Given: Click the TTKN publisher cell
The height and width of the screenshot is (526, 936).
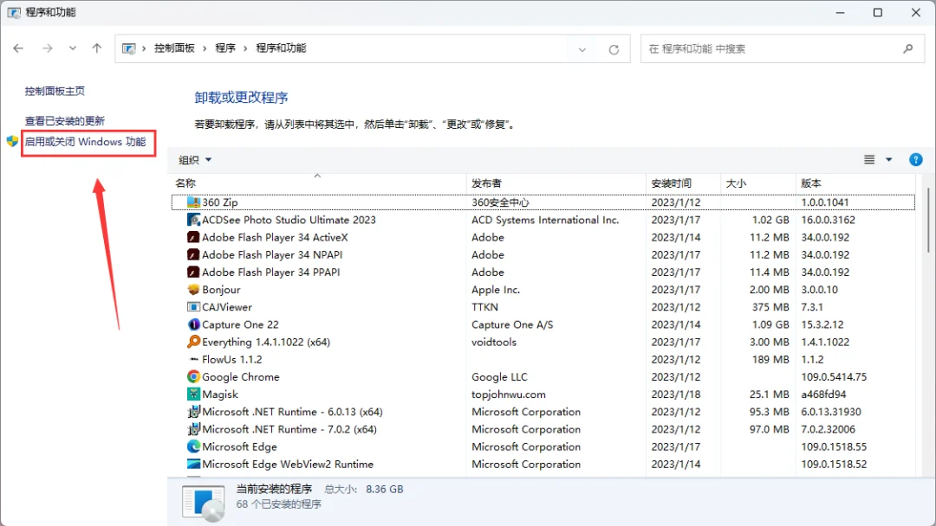Looking at the screenshot, I should tap(484, 307).
